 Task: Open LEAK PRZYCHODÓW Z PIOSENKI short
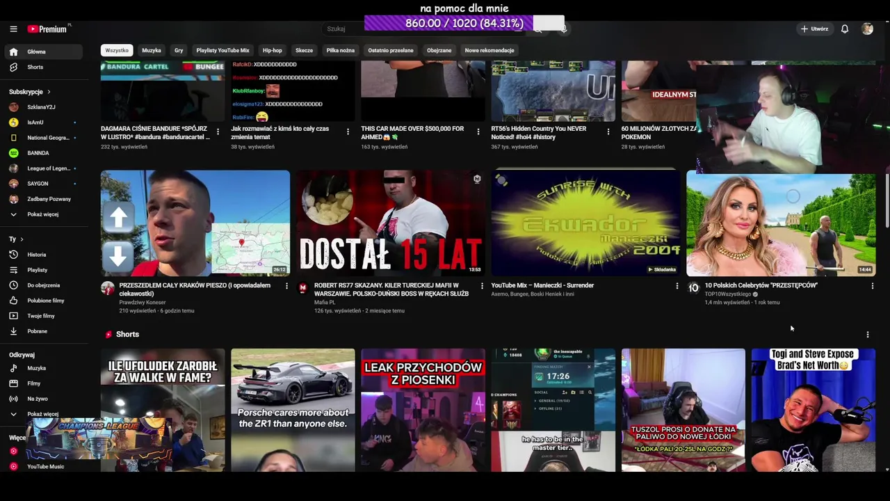[423, 411]
